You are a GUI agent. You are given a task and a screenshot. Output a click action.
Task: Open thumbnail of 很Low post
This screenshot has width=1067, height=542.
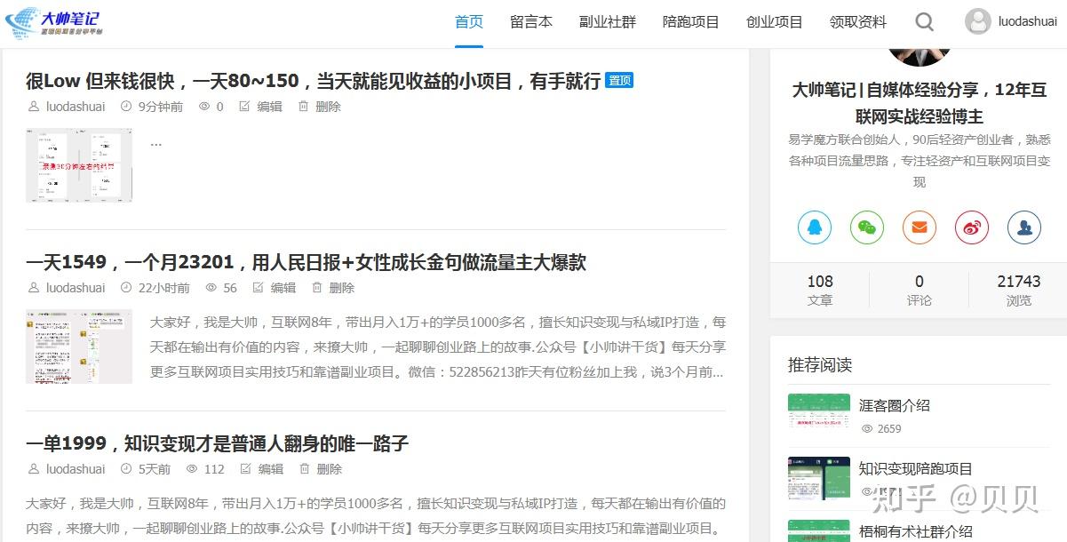(79, 165)
